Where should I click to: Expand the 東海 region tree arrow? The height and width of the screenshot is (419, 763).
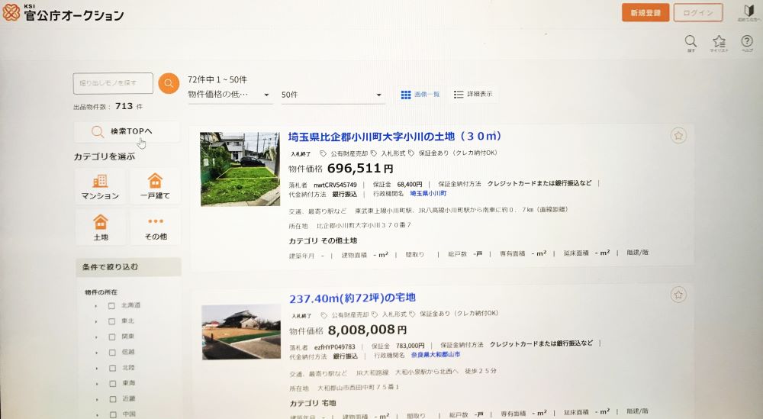tap(97, 384)
